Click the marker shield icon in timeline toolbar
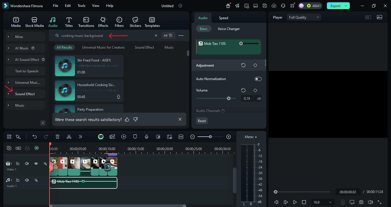391x207 pixels. pyautogui.click(x=135, y=137)
